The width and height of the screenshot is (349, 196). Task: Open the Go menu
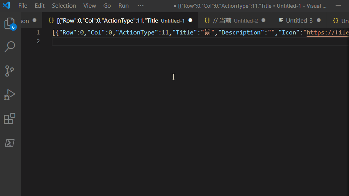click(x=107, y=6)
